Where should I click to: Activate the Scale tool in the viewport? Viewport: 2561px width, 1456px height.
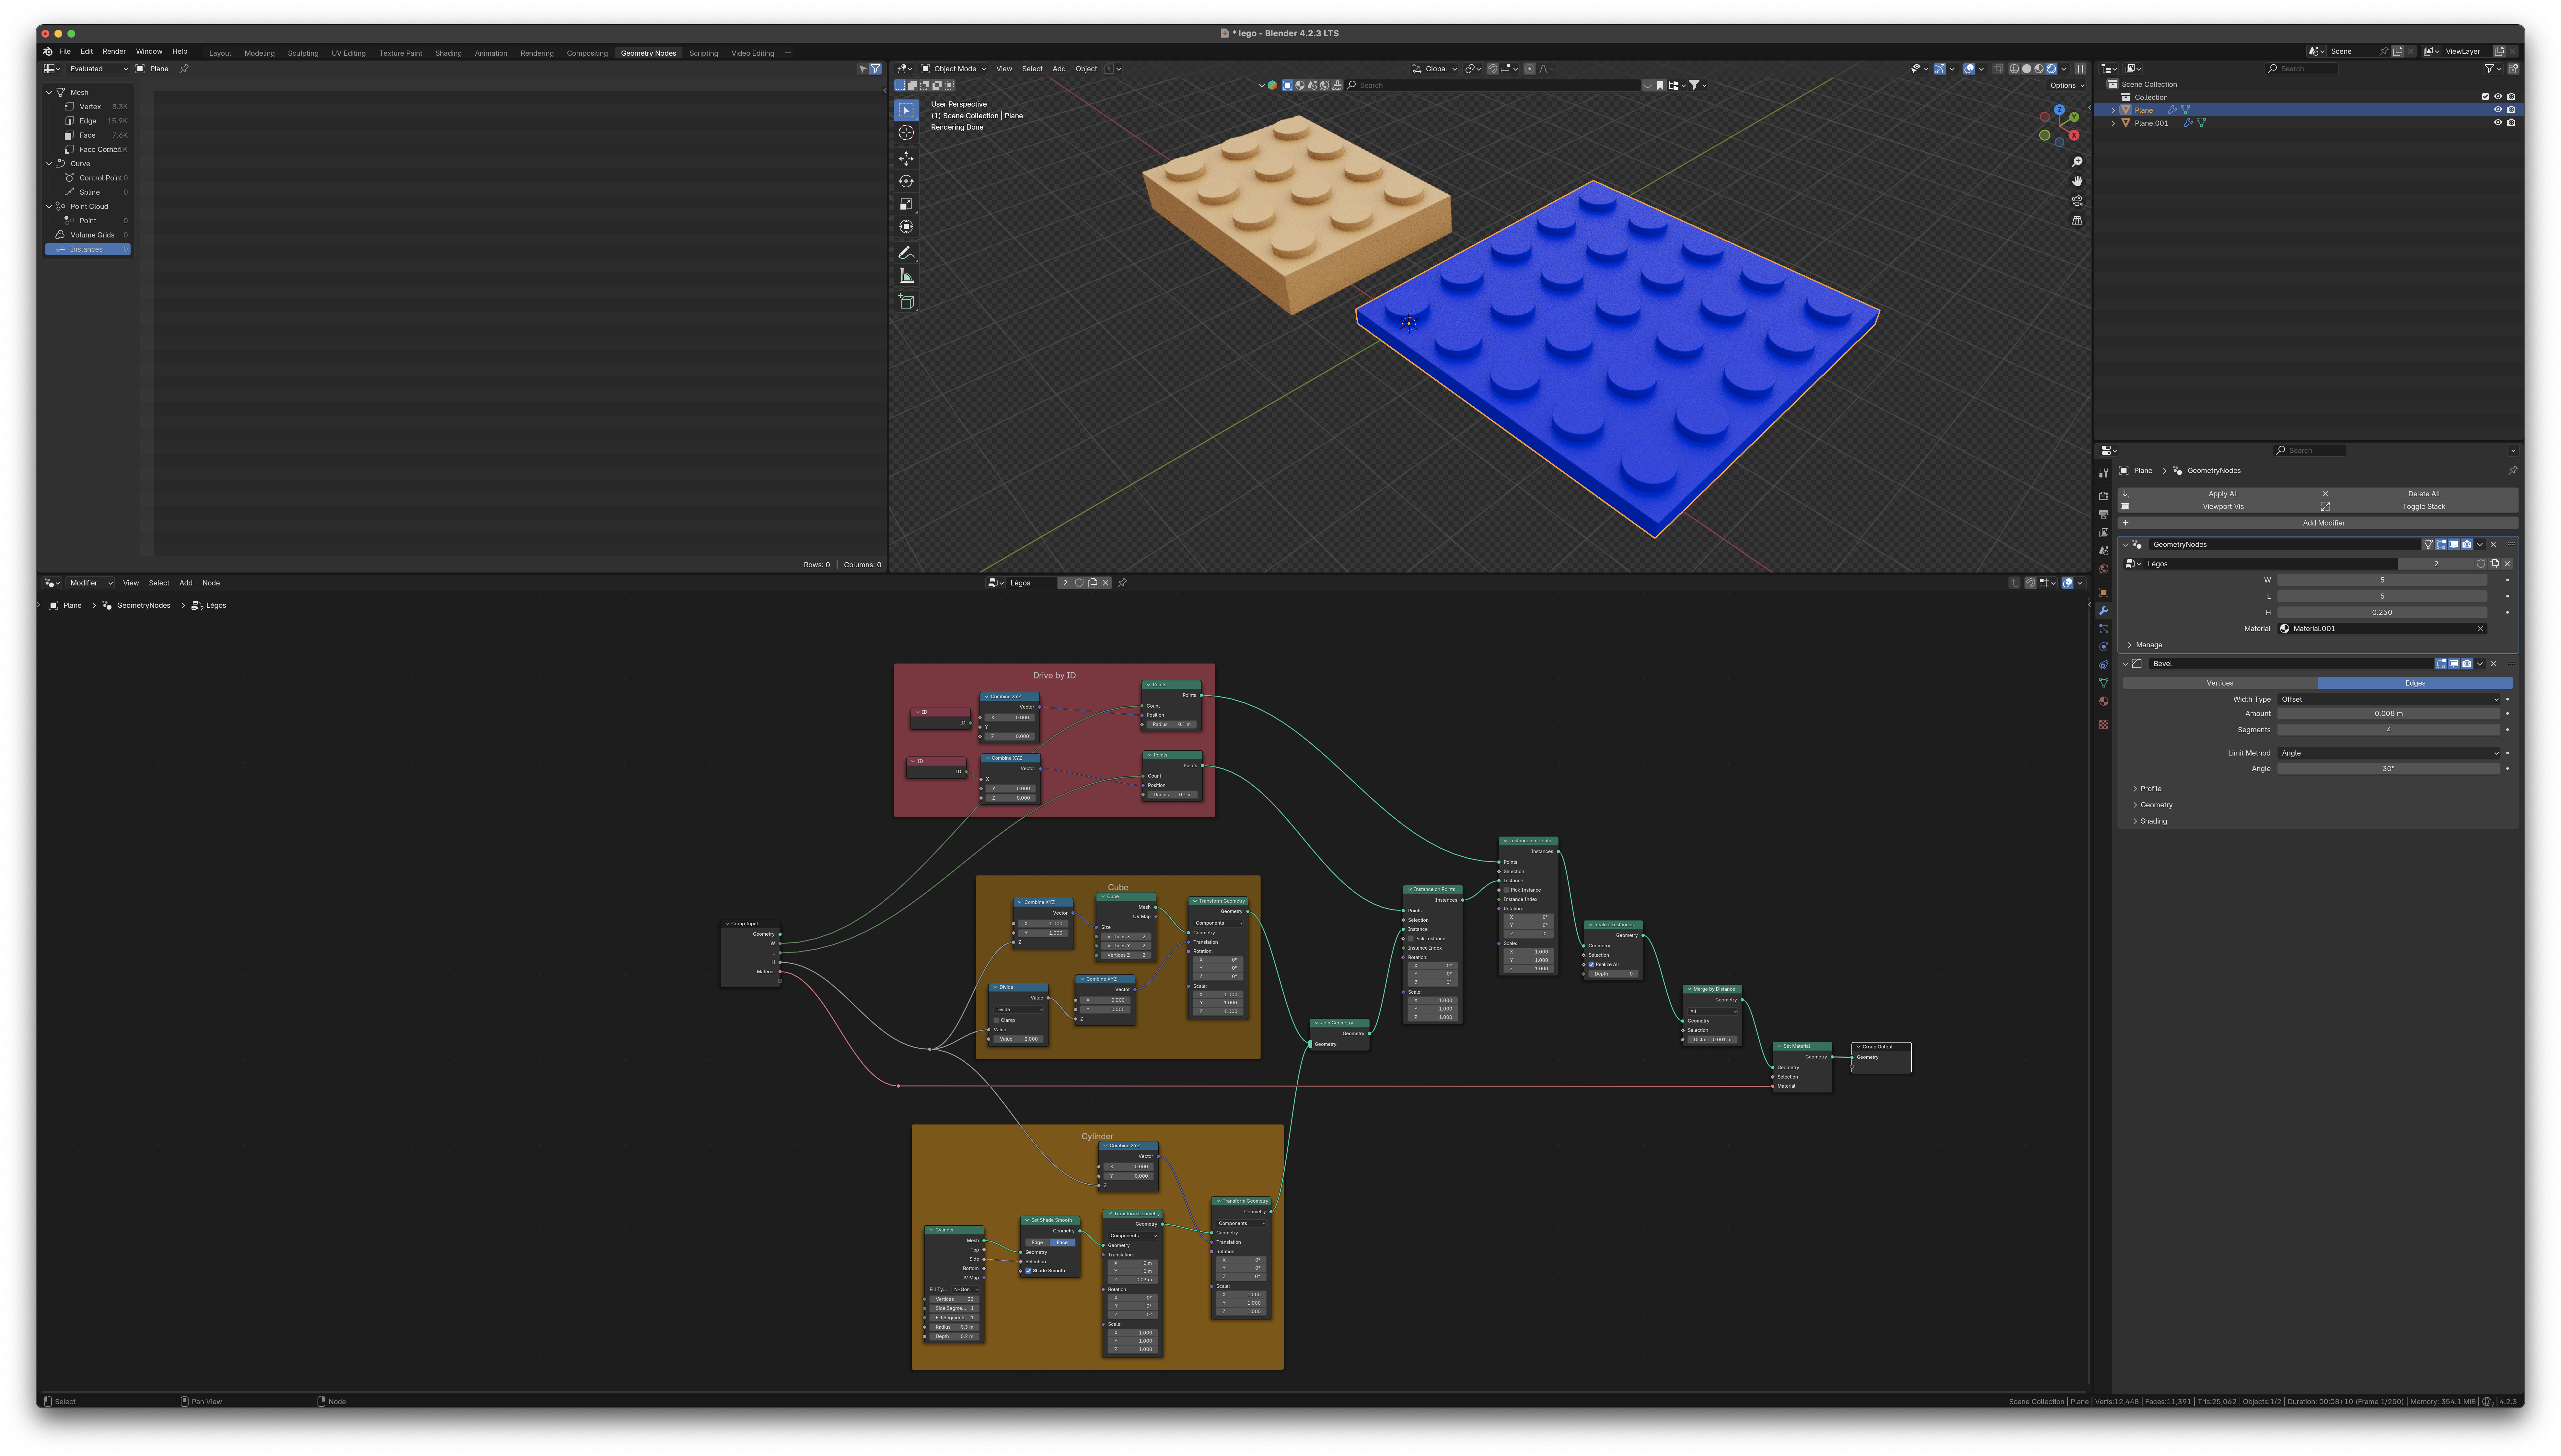pos(906,204)
